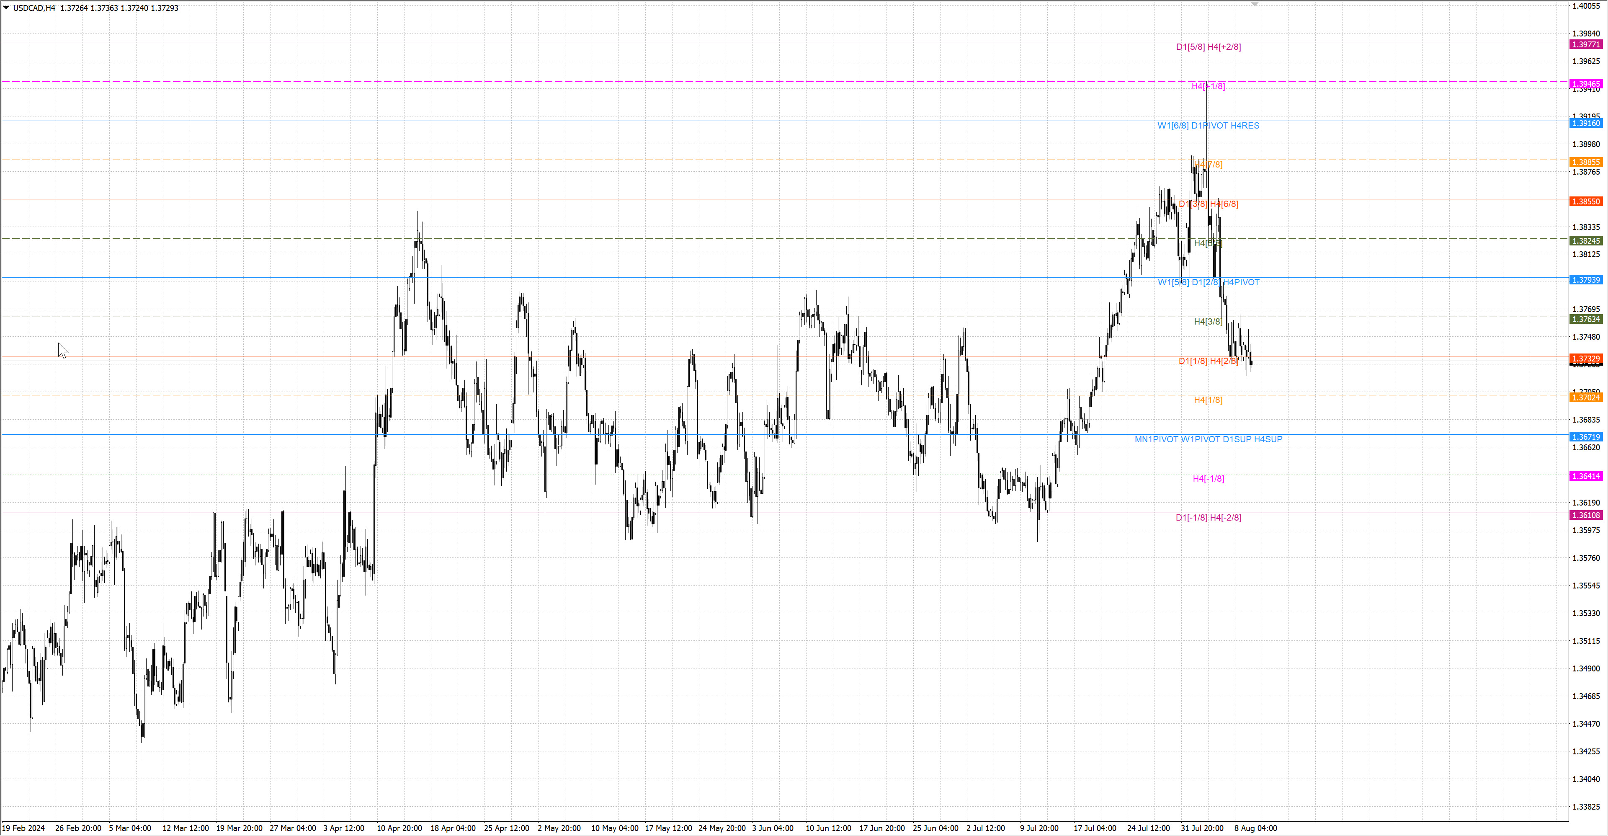Click the 8 Aug 04:00 time axis label

click(1255, 828)
